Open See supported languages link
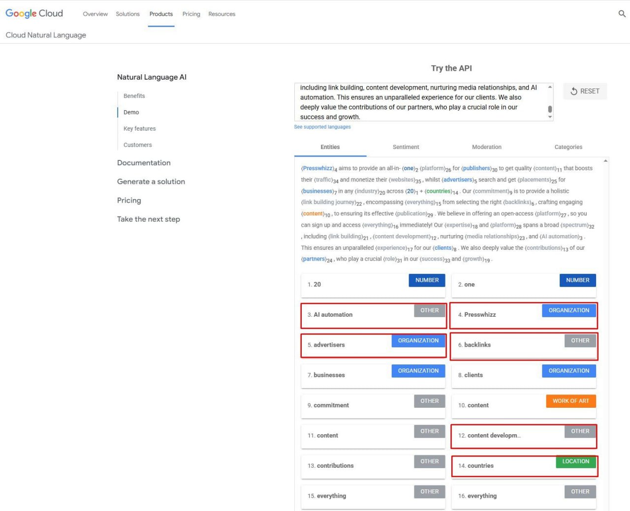 (x=322, y=127)
